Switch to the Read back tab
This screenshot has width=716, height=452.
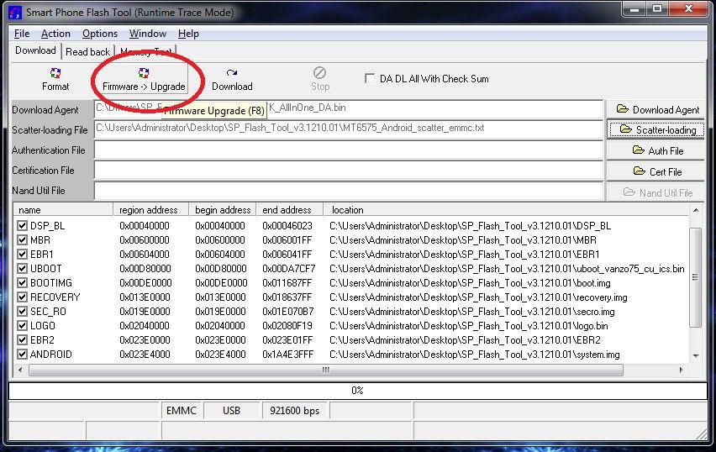click(87, 51)
